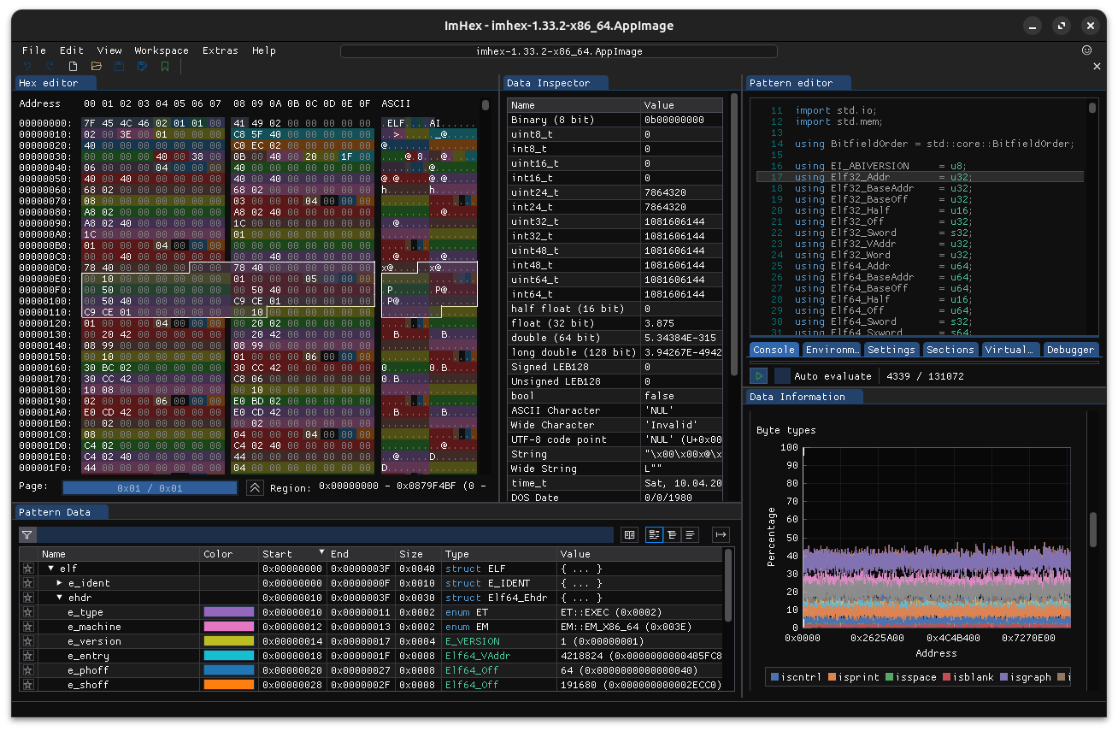Click the double-chevron up icon beside Page bar
The height and width of the screenshot is (731, 1118).
[255, 488]
